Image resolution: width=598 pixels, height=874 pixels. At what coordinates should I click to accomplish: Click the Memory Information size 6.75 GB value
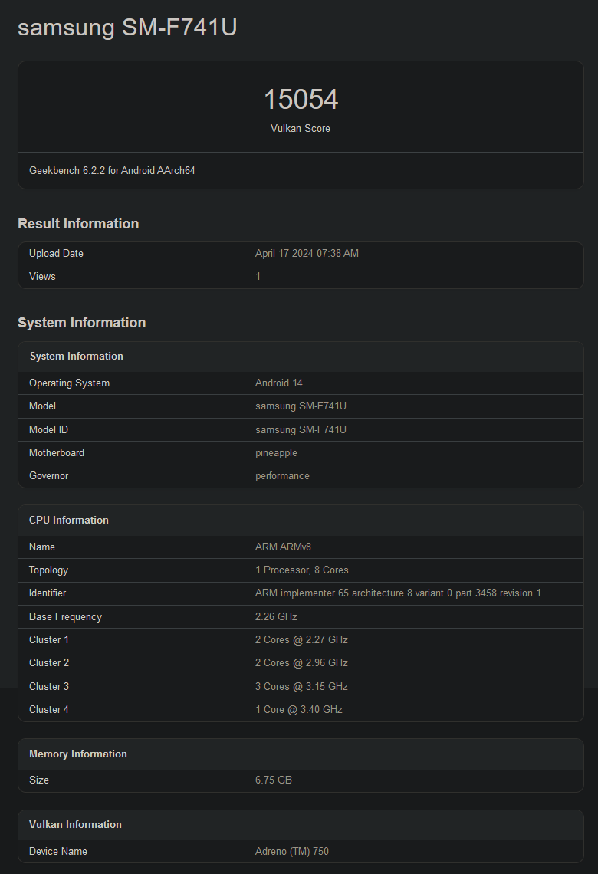pos(274,780)
